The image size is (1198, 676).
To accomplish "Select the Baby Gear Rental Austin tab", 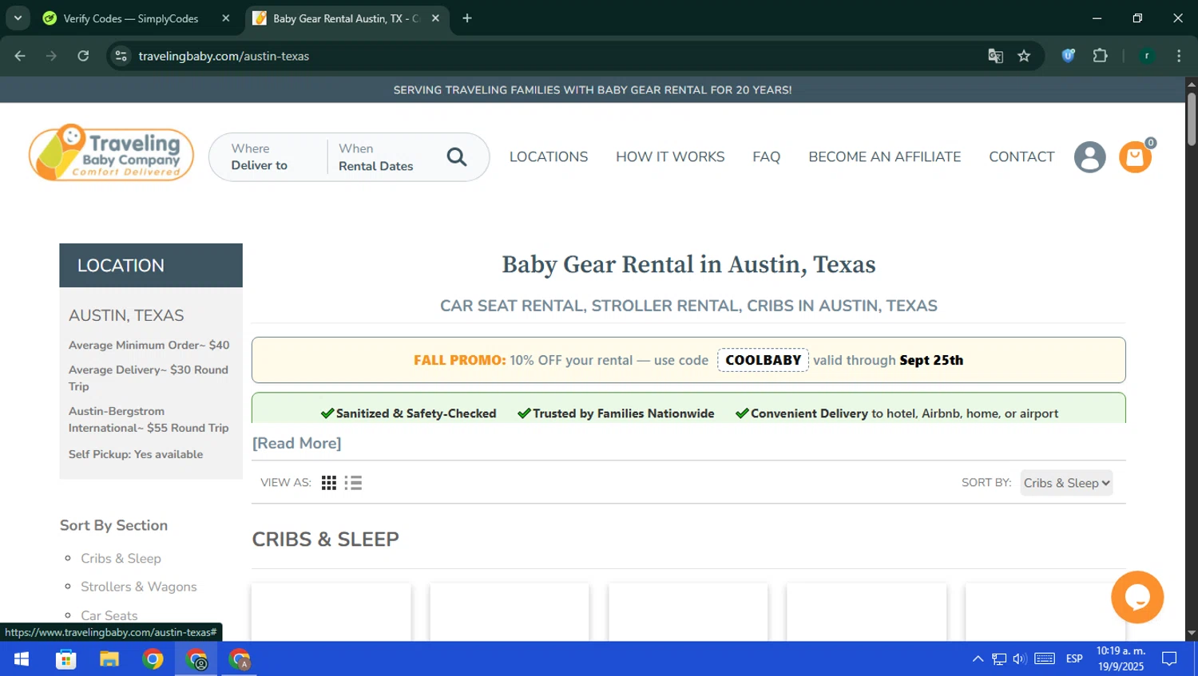I will 347,18.
